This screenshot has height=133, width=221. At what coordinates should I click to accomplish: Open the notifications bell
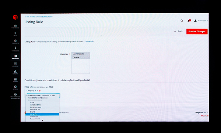point(189,21)
